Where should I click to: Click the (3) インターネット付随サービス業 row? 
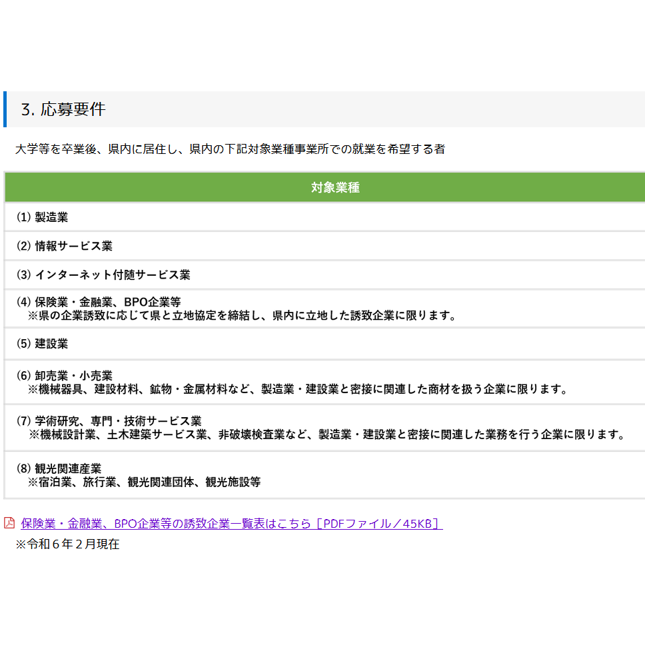click(103, 275)
